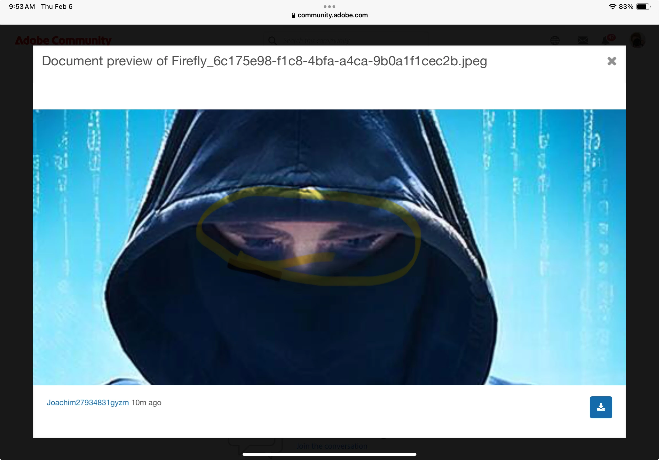Tap the hooded figure image preview

pyautogui.click(x=329, y=247)
